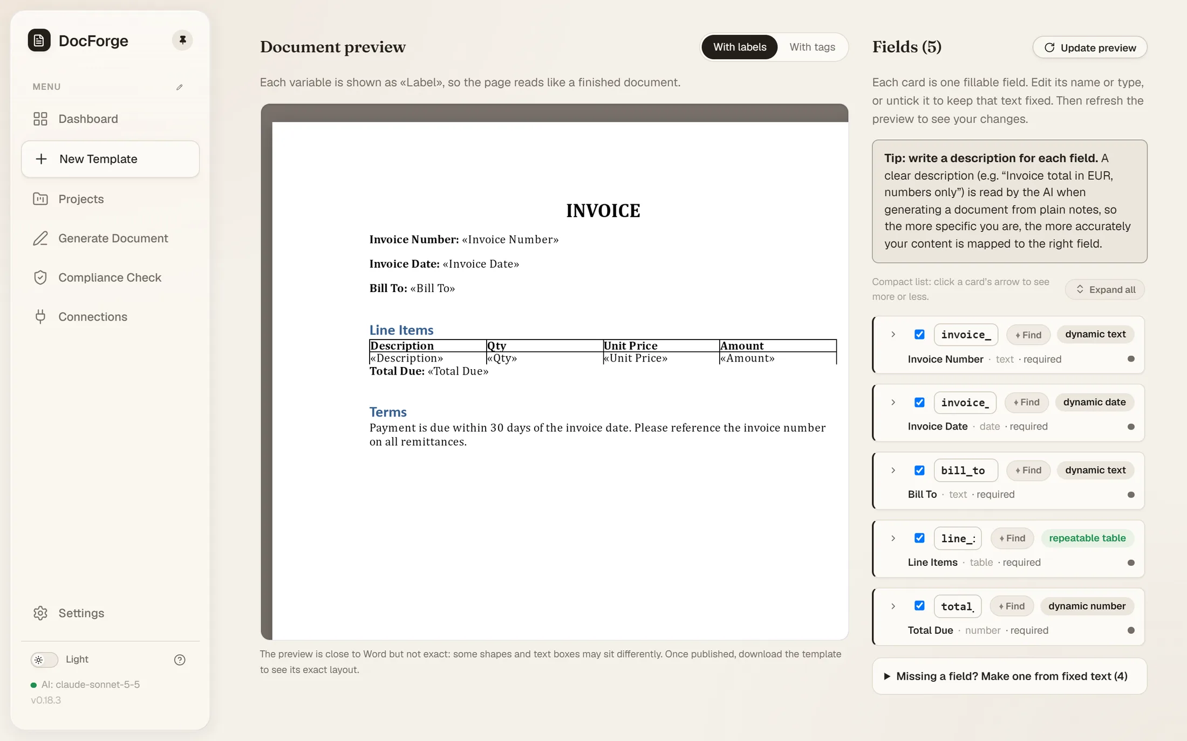Viewport: 1187px width, 741px height.
Task: Click the Compliance Check shield icon
Action: pyautogui.click(x=40, y=278)
